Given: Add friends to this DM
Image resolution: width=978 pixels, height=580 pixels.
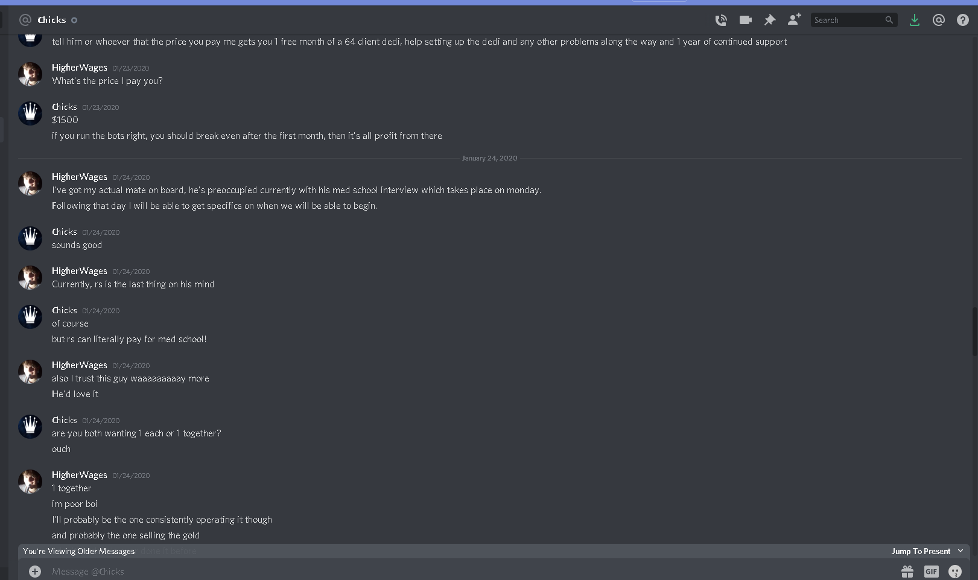Looking at the screenshot, I should tap(794, 19).
